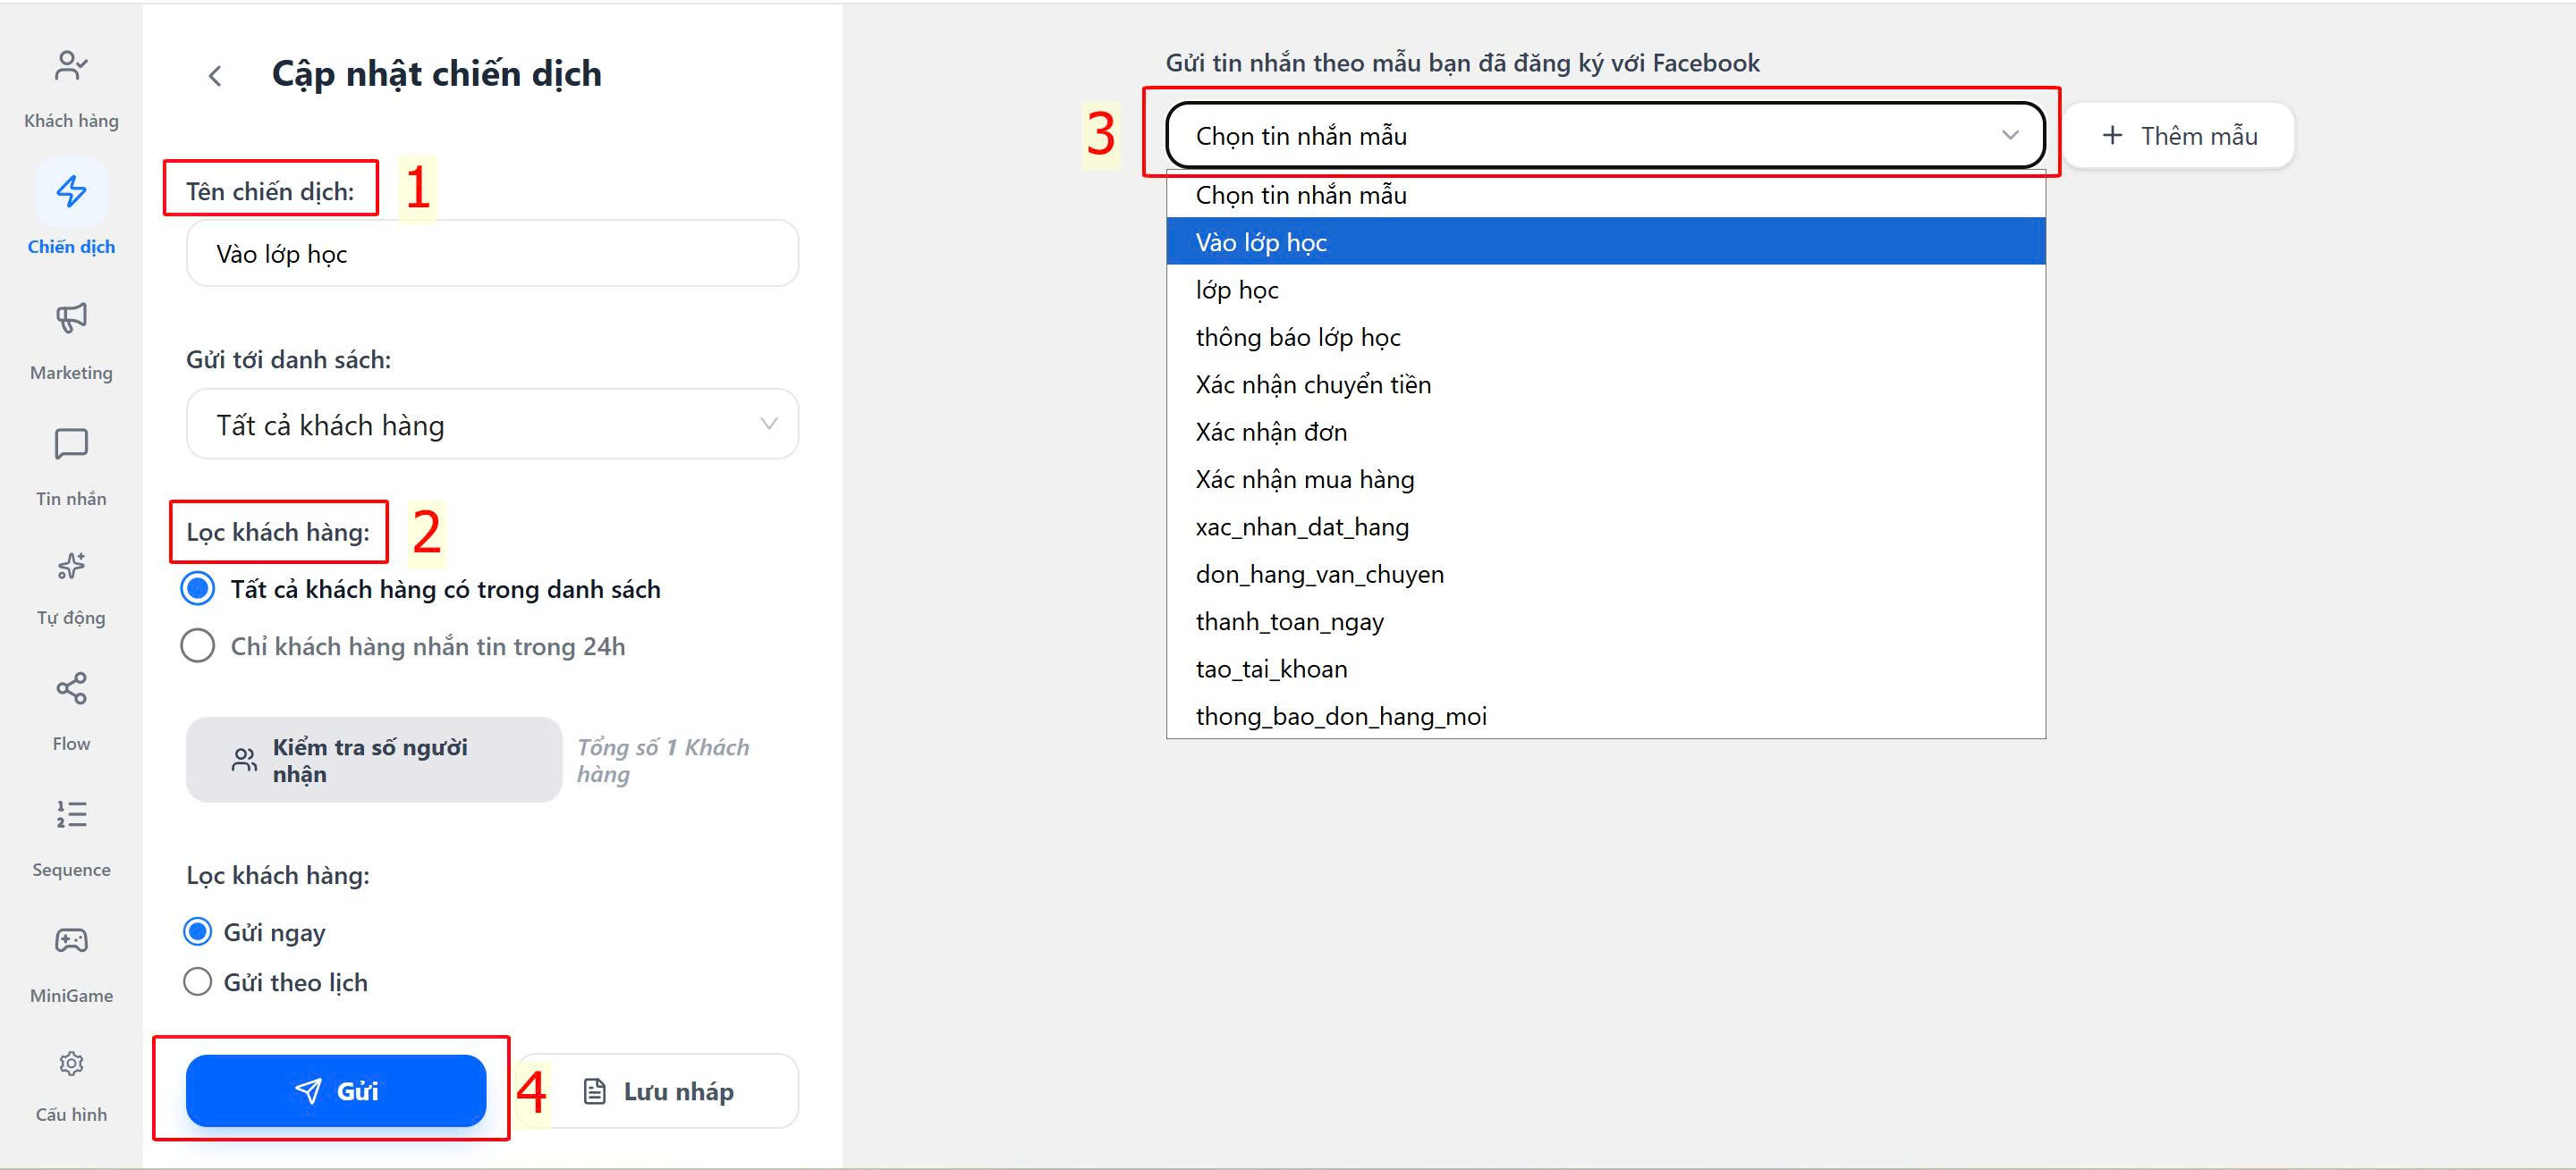Expand the Tất cả khách hàng dropdown
This screenshot has height=1170, width=2576.
pos(492,425)
